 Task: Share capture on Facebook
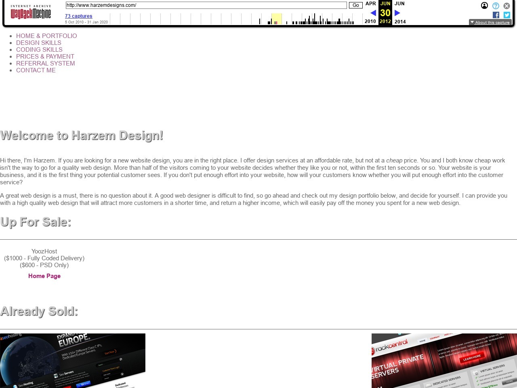coord(496,15)
